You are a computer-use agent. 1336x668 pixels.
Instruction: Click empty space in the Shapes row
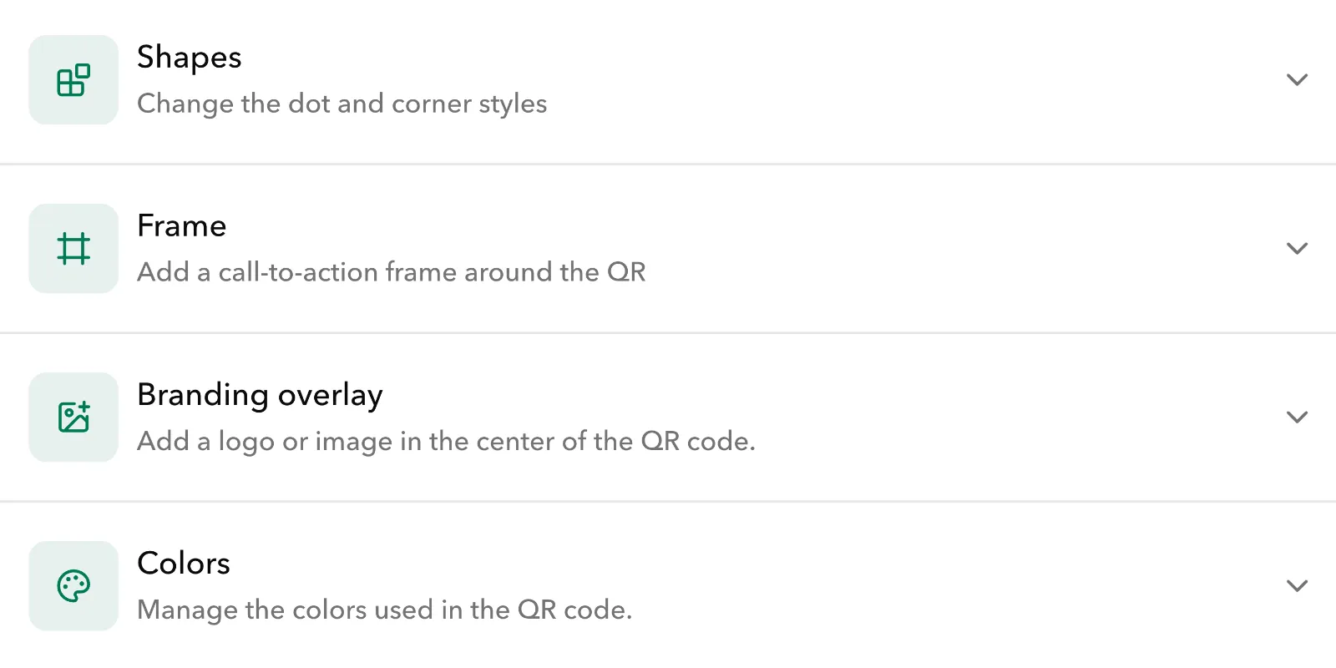(x=918, y=80)
